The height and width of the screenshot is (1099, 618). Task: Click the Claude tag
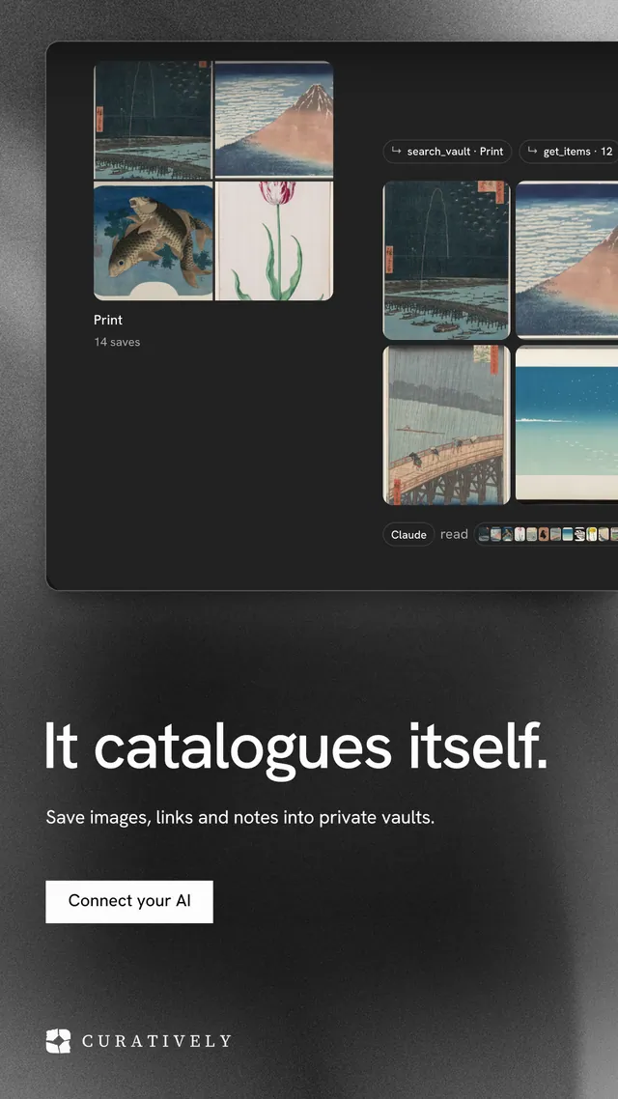408,534
